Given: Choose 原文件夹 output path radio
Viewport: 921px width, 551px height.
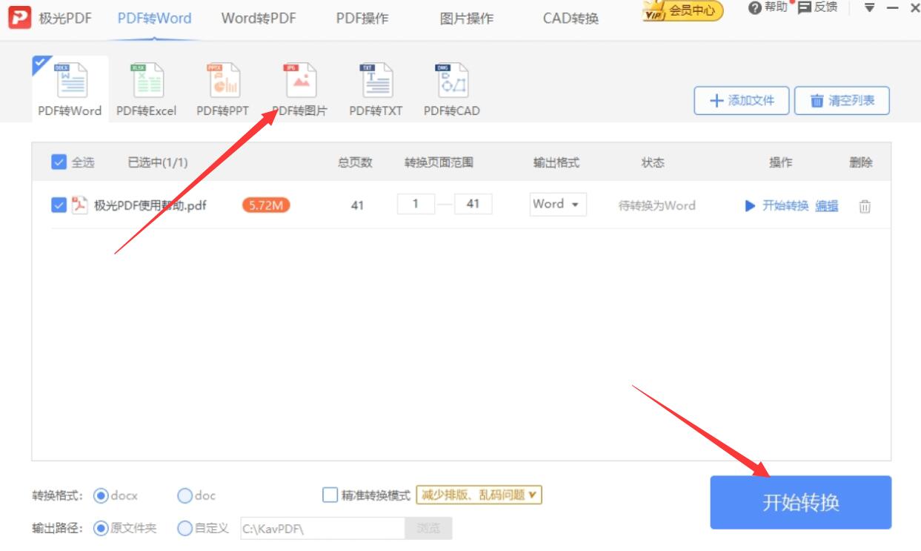Looking at the screenshot, I should click(x=102, y=529).
